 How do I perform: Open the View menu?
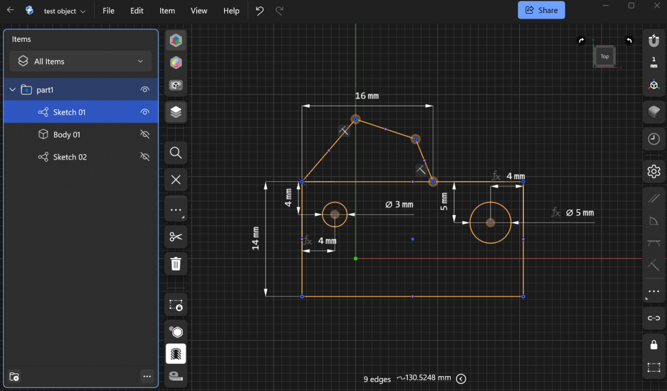tap(199, 11)
